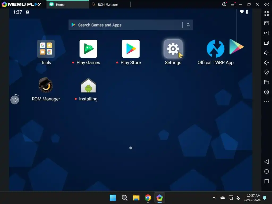Click the APK install icon
Image resolution: width=272 pixels, height=204 pixels.
[266, 33]
